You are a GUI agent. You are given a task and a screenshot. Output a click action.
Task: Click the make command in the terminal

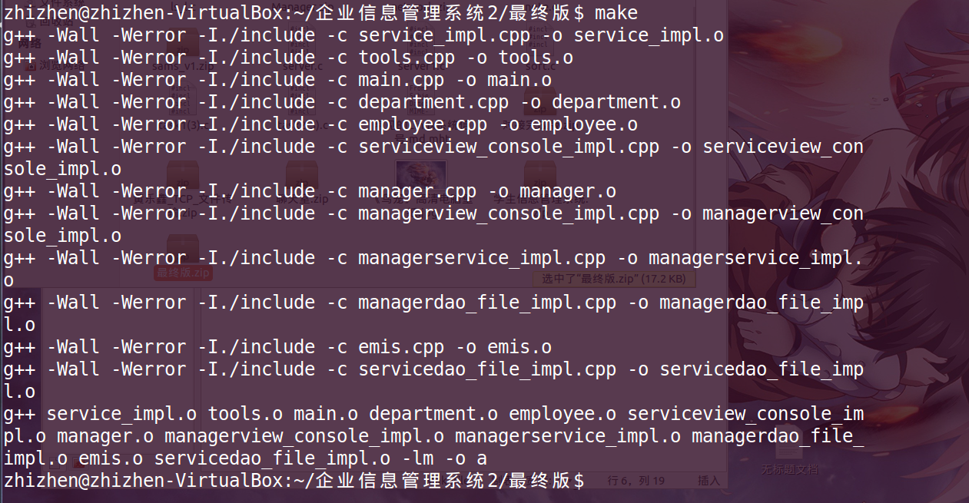(616, 13)
